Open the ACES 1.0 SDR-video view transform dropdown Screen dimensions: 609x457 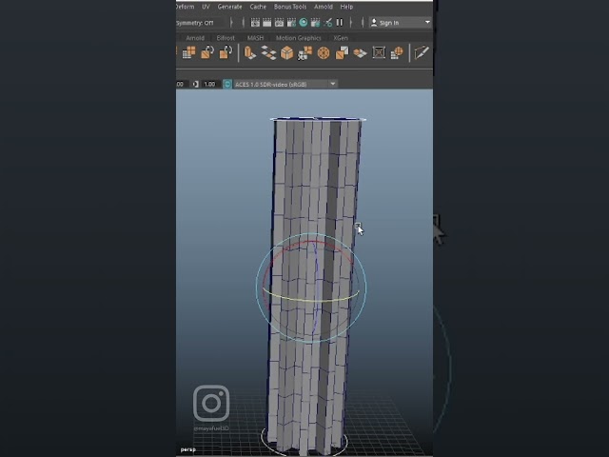[x=285, y=84]
